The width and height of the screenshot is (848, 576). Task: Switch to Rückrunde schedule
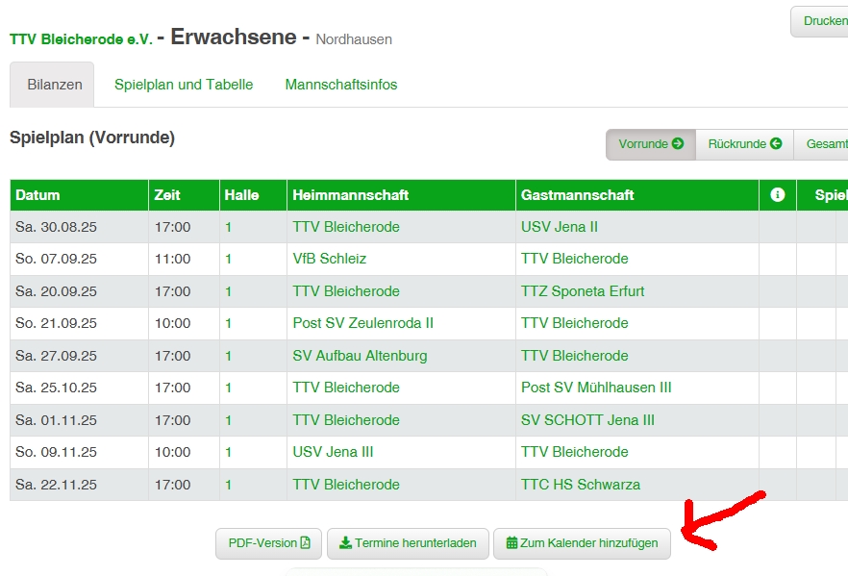(744, 144)
